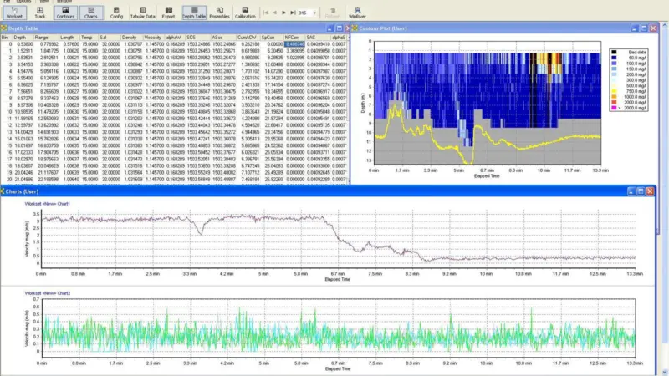Open the Track view
The image size is (669, 376).
pos(39,13)
